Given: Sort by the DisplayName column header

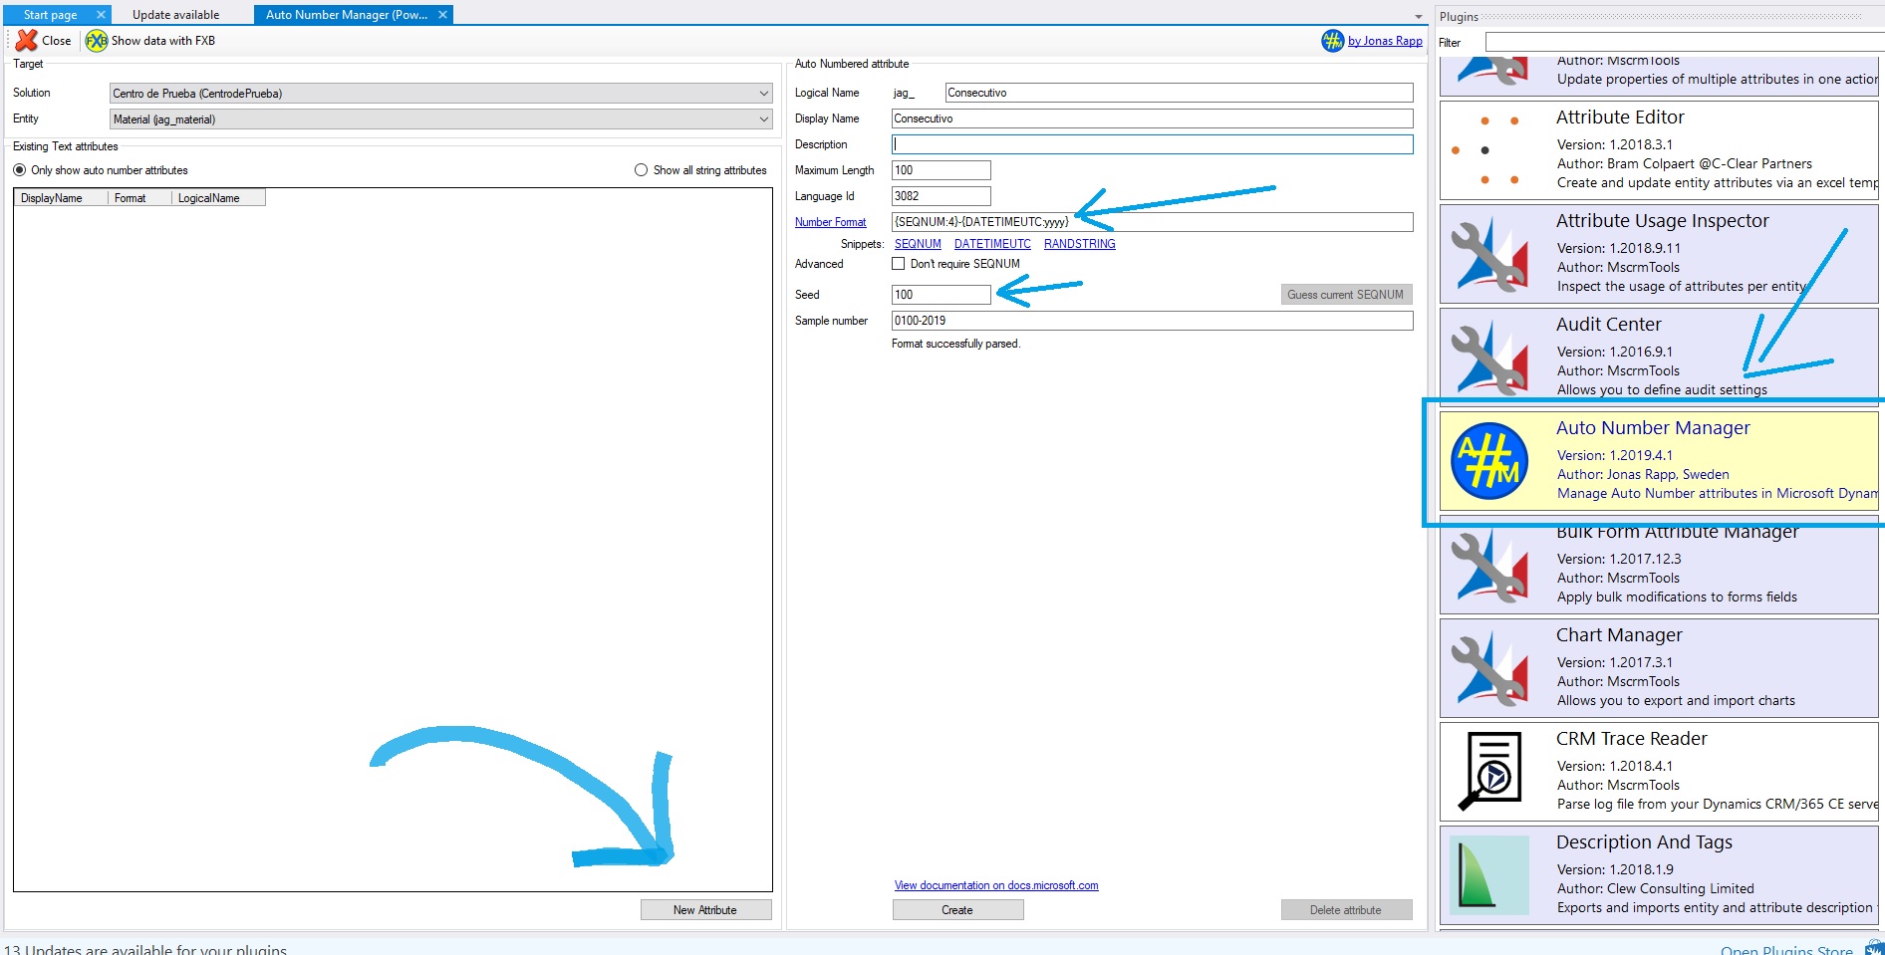Looking at the screenshot, I should (61, 198).
